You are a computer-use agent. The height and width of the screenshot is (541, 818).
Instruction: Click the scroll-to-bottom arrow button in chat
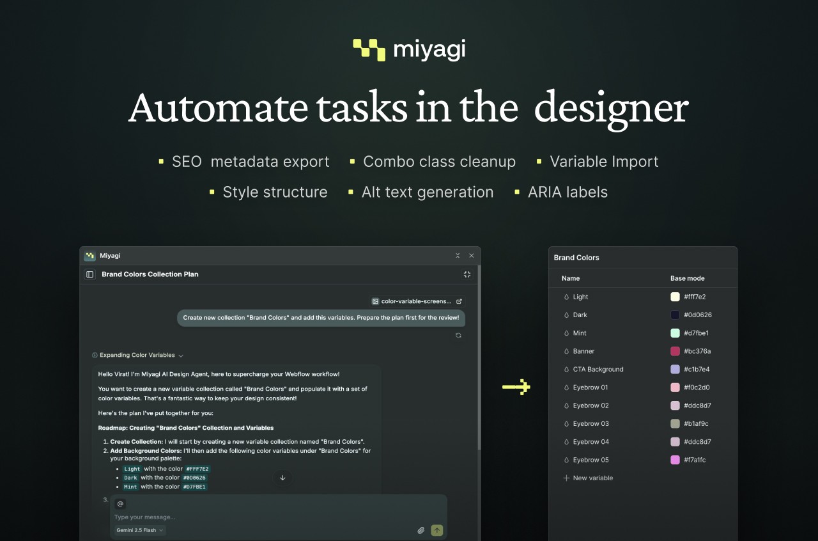point(282,478)
